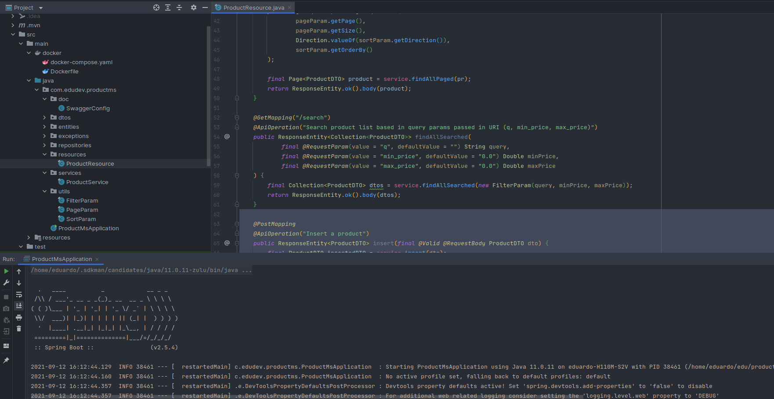This screenshot has height=399, width=774.
Task: Open ProductMsApplication class in tree
Action: pyautogui.click(x=88, y=228)
